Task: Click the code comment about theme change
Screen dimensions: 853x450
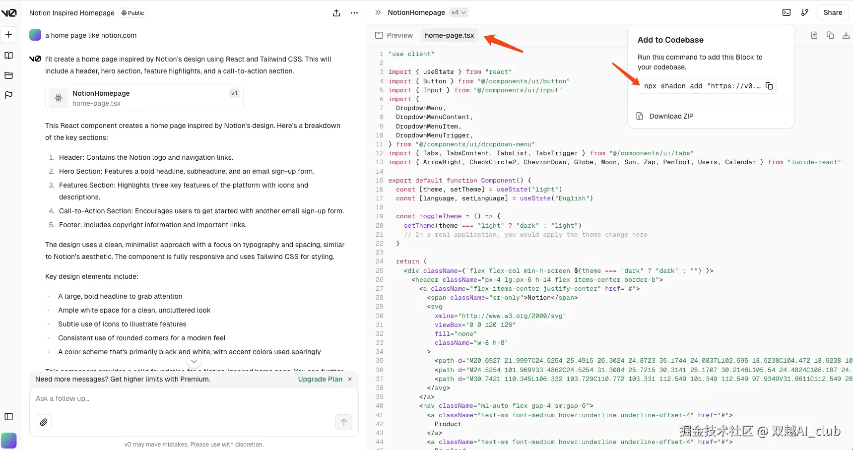Action: click(x=525, y=235)
